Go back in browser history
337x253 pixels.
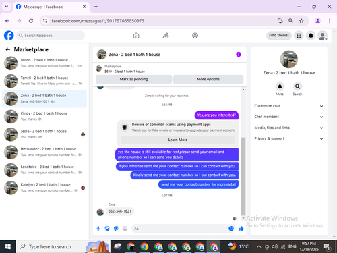click(7, 21)
